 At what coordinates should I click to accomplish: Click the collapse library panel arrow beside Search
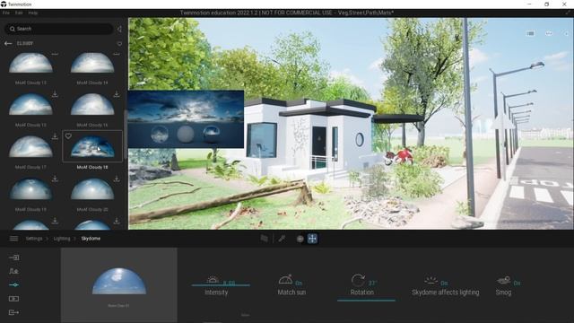coord(119,29)
